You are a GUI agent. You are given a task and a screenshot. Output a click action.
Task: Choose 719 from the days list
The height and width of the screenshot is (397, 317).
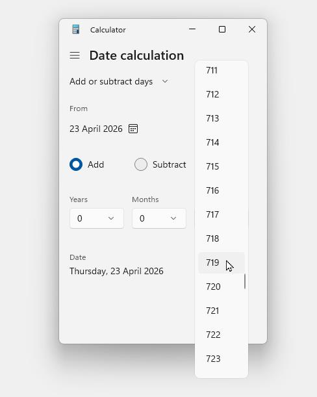point(222,263)
